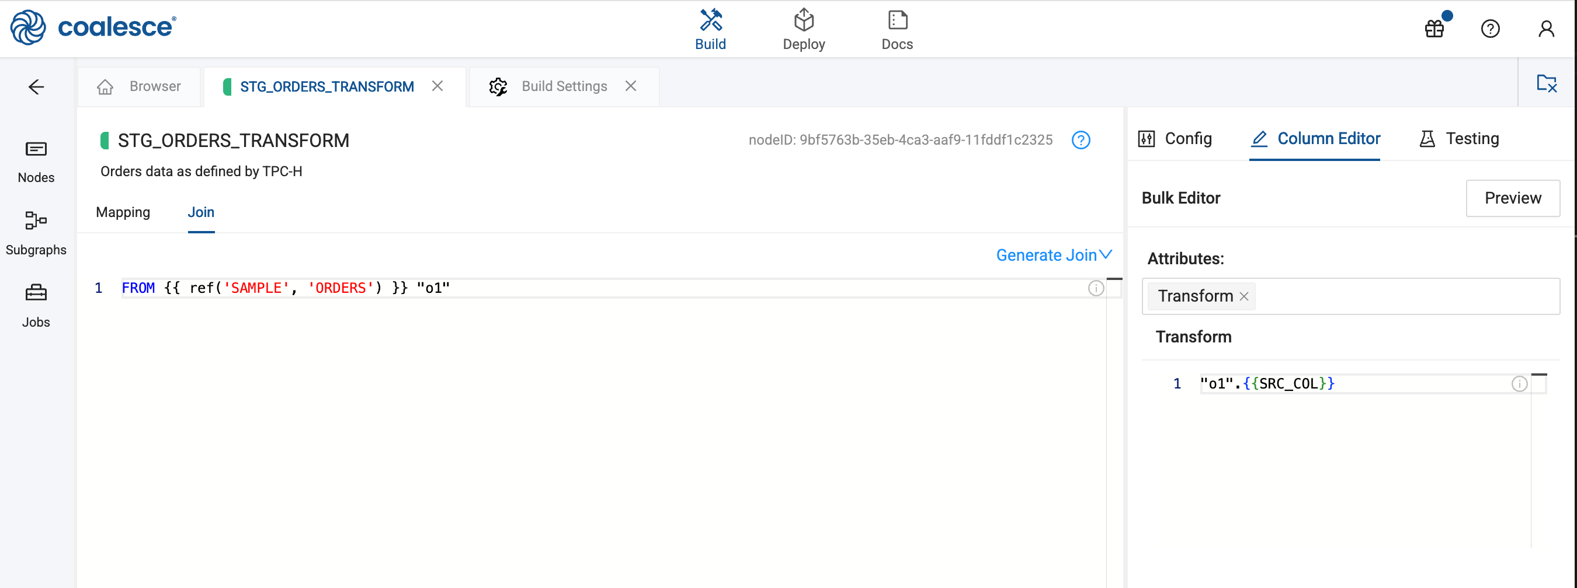Switch to the Build Settings tab
Viewport: 1577px width, 588px height.
point(564,87)
